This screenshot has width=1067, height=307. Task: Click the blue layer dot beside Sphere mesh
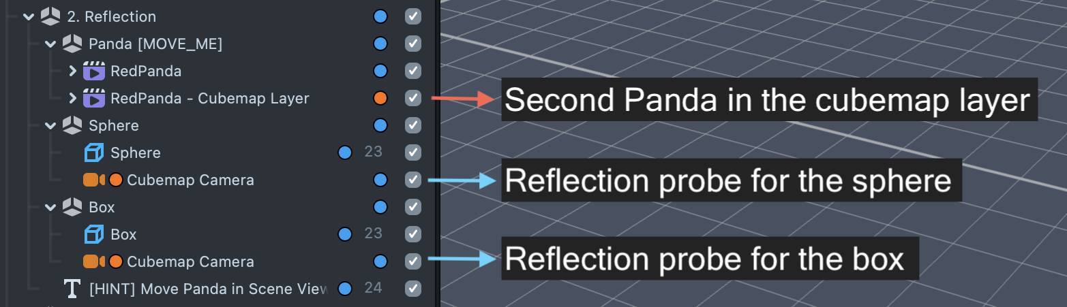point(345,152)
